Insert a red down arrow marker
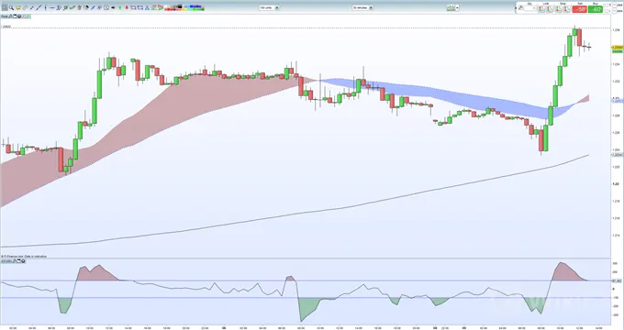Screen dimensions: 624x330 pos(127,7)
